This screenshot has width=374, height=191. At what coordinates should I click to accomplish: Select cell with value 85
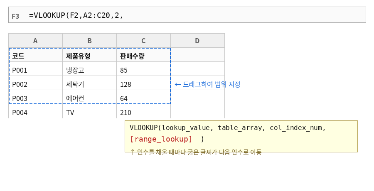click(x=143, y=69)
